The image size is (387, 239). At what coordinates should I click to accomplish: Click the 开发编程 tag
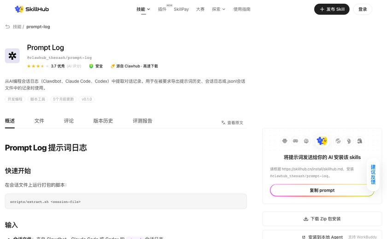tap(15, 99)
